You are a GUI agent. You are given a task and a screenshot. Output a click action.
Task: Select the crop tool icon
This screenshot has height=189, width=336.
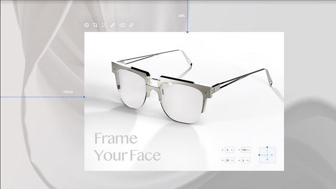(95, 25)
